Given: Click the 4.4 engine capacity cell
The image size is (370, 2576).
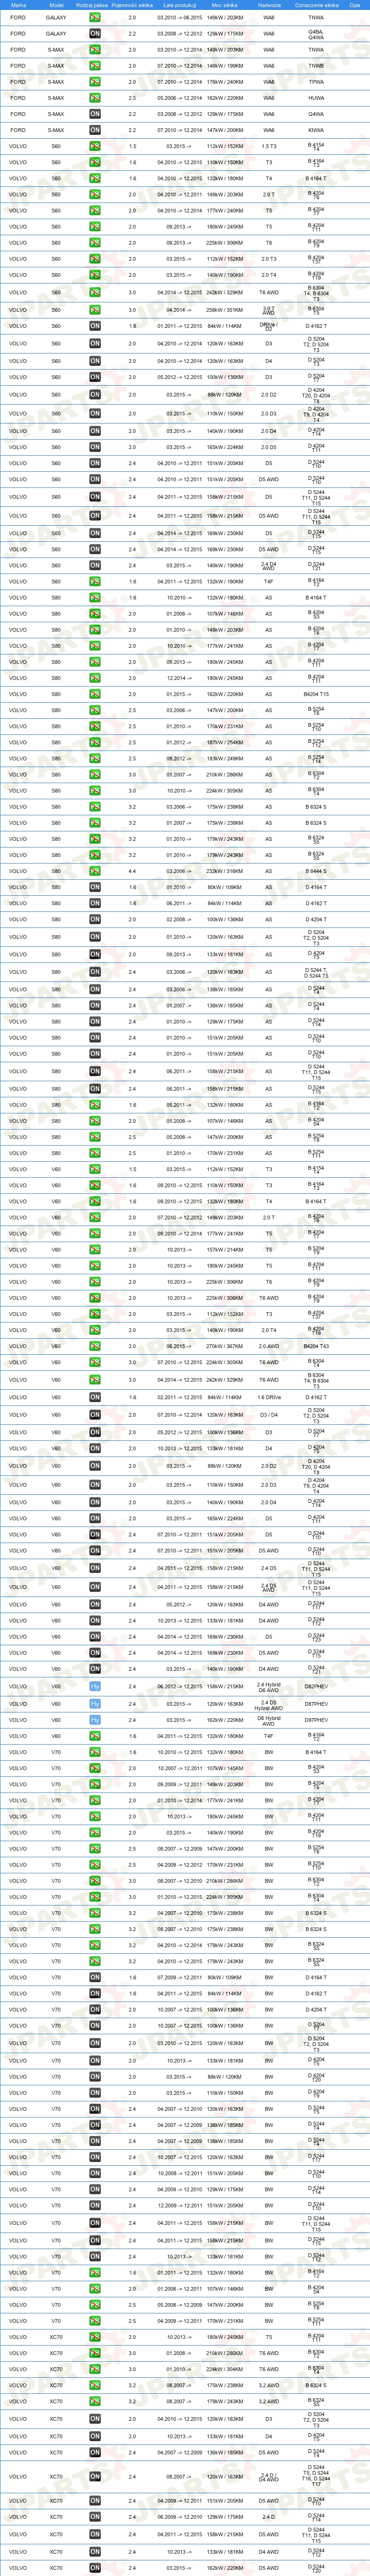Looking at the screenshot, I should (x=132, y=871).
